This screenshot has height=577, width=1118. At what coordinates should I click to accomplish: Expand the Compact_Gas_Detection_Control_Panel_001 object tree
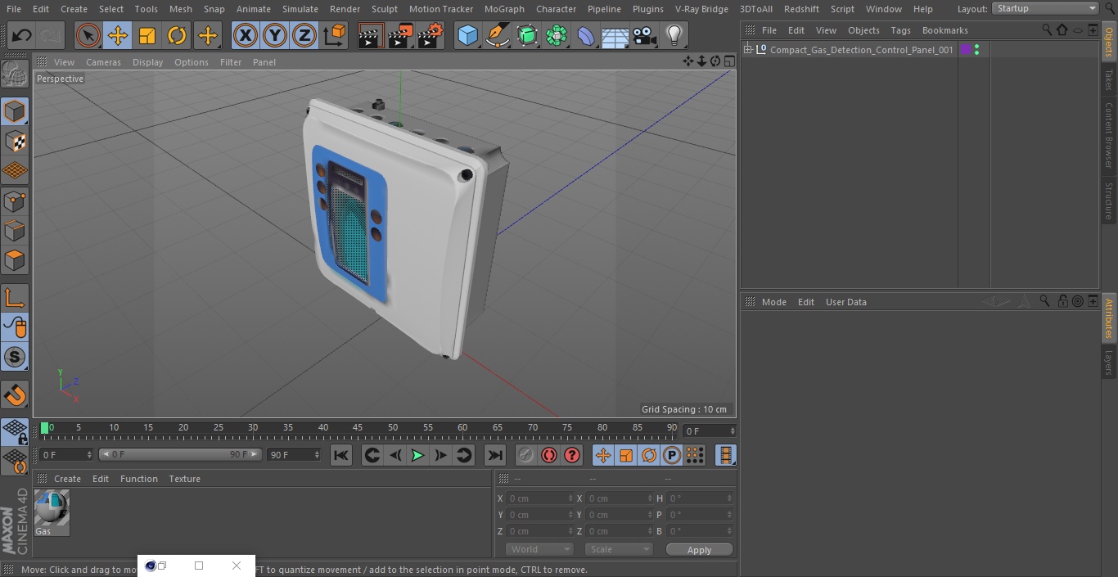pos(747,50)
